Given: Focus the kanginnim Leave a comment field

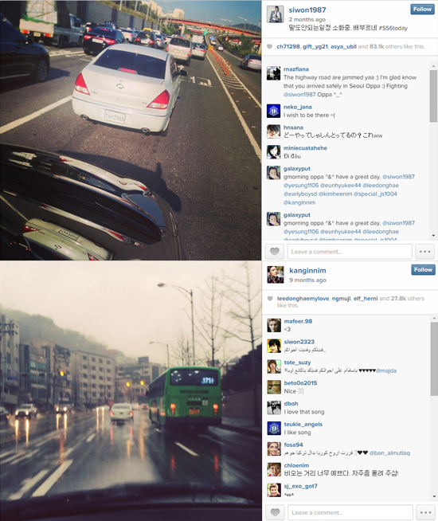Looking at the screenshot, I should [350, 512].
